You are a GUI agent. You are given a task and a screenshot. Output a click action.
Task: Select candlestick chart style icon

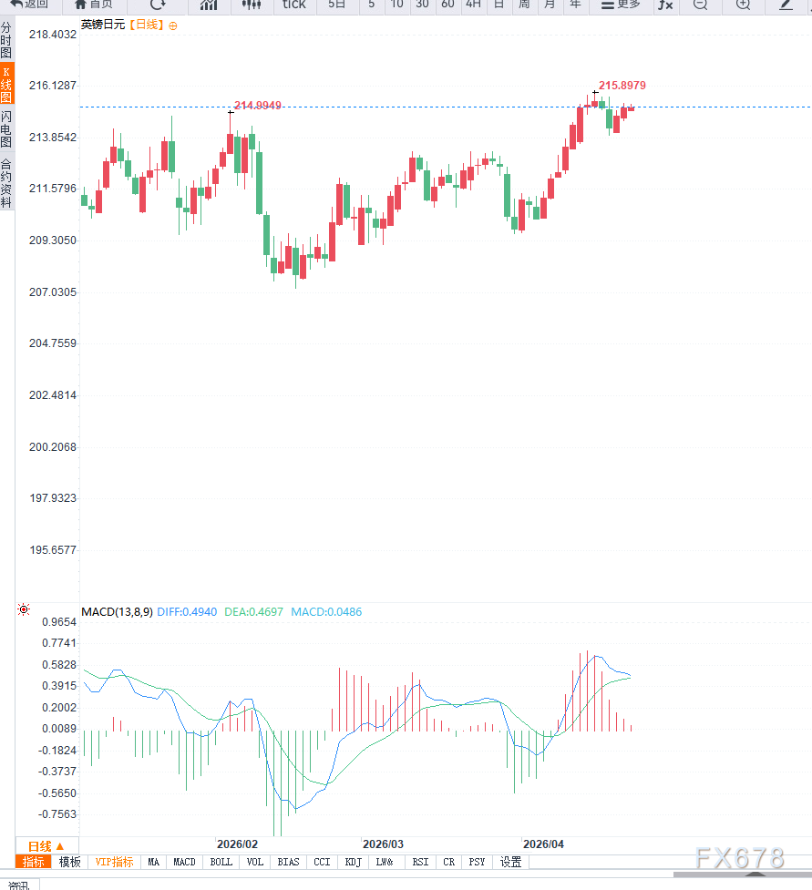tap(252, 5)
